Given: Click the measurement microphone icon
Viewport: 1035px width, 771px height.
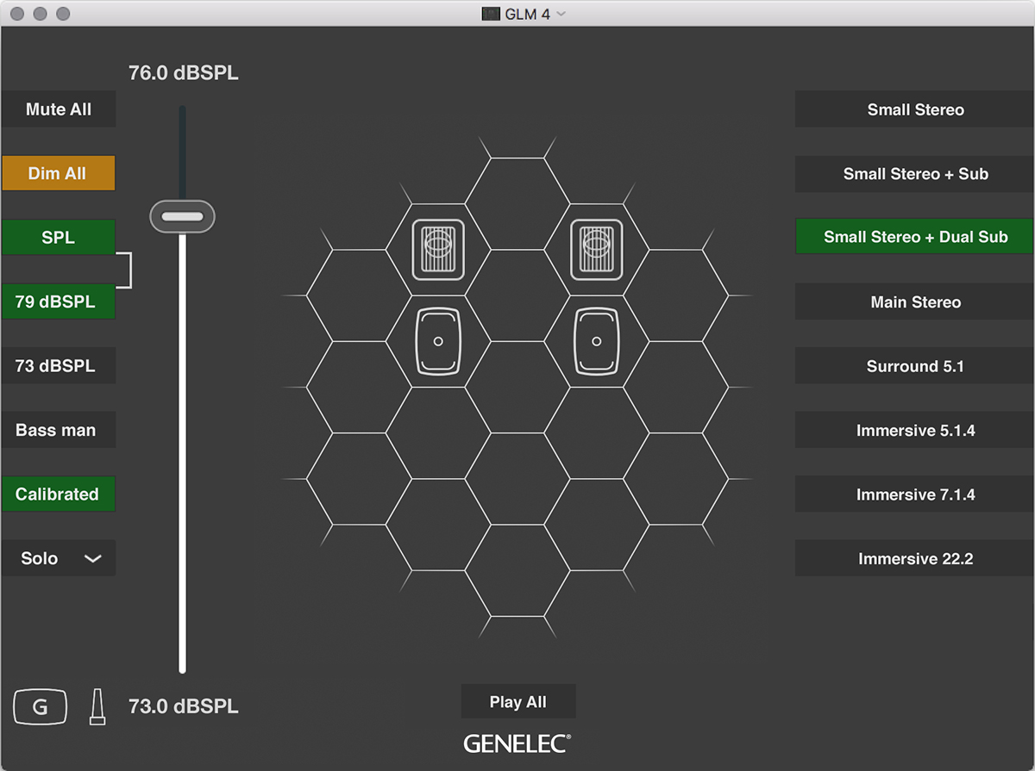Looking at the screenshot, I should tap(97, 706).
